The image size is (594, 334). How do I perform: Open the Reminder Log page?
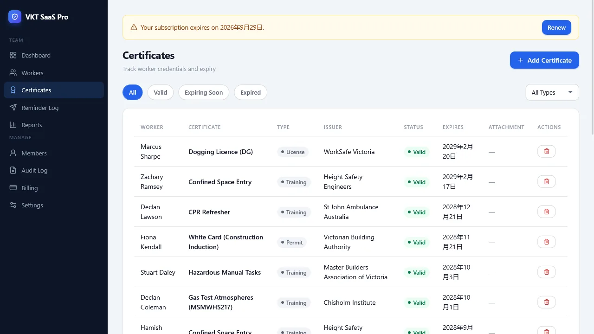tap(54, 108)
